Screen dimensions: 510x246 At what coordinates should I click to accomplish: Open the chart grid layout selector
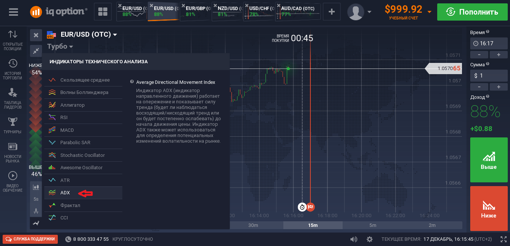[102, 12]
